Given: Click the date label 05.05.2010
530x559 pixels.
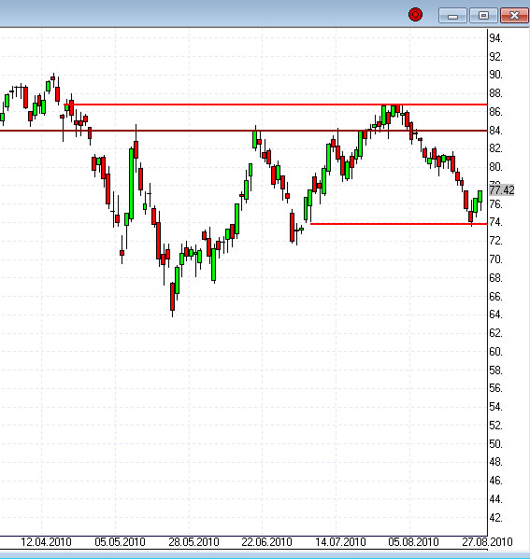Looking at the screenshot, I should (x=120, y=542).
